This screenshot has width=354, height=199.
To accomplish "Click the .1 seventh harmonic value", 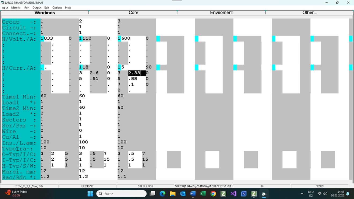I will (x=131, y=84).
